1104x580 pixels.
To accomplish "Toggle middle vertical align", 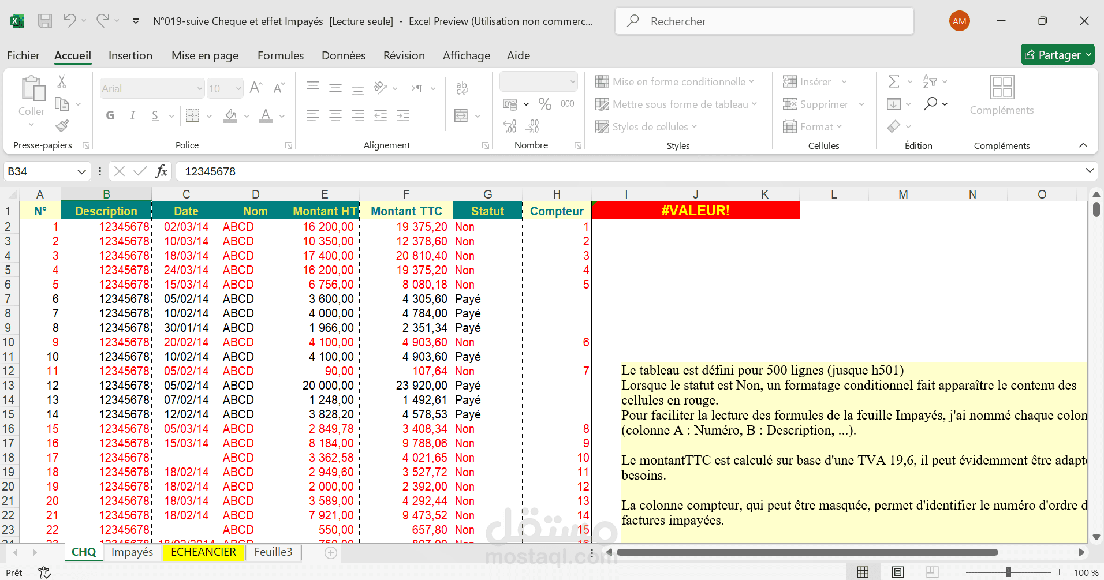I will 335,88.
